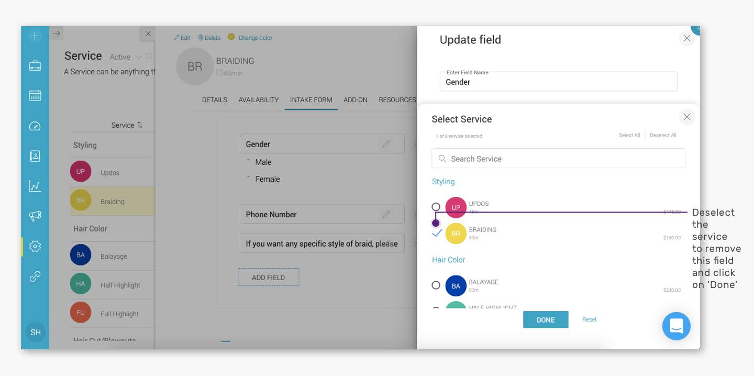Click the Enter Field Name input
754x376 pixels.
(x=558, y=81)
